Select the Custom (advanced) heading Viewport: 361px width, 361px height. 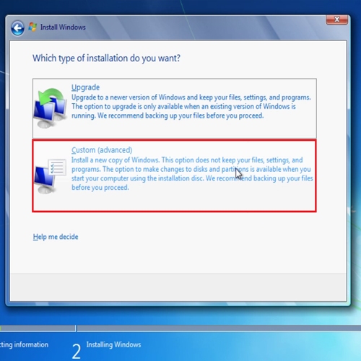tap(102, 150)
